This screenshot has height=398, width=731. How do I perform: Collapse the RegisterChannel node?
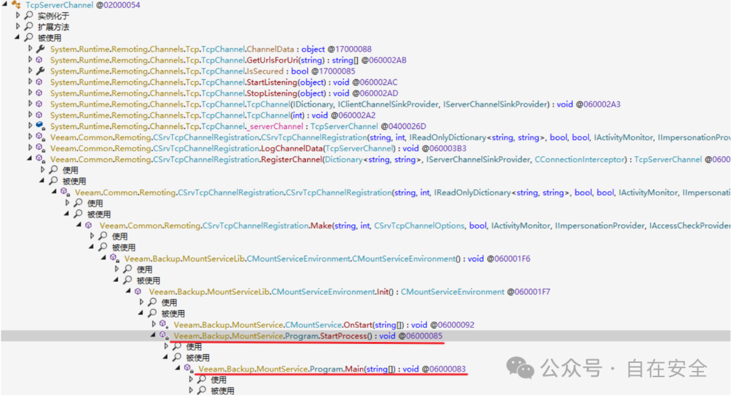30,159
